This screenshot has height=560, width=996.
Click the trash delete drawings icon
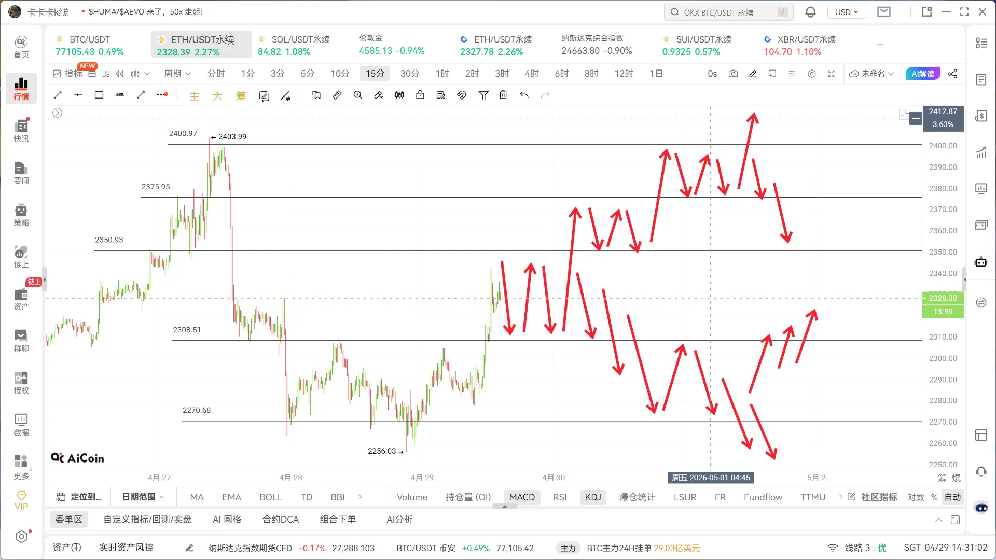coord(503,95)
